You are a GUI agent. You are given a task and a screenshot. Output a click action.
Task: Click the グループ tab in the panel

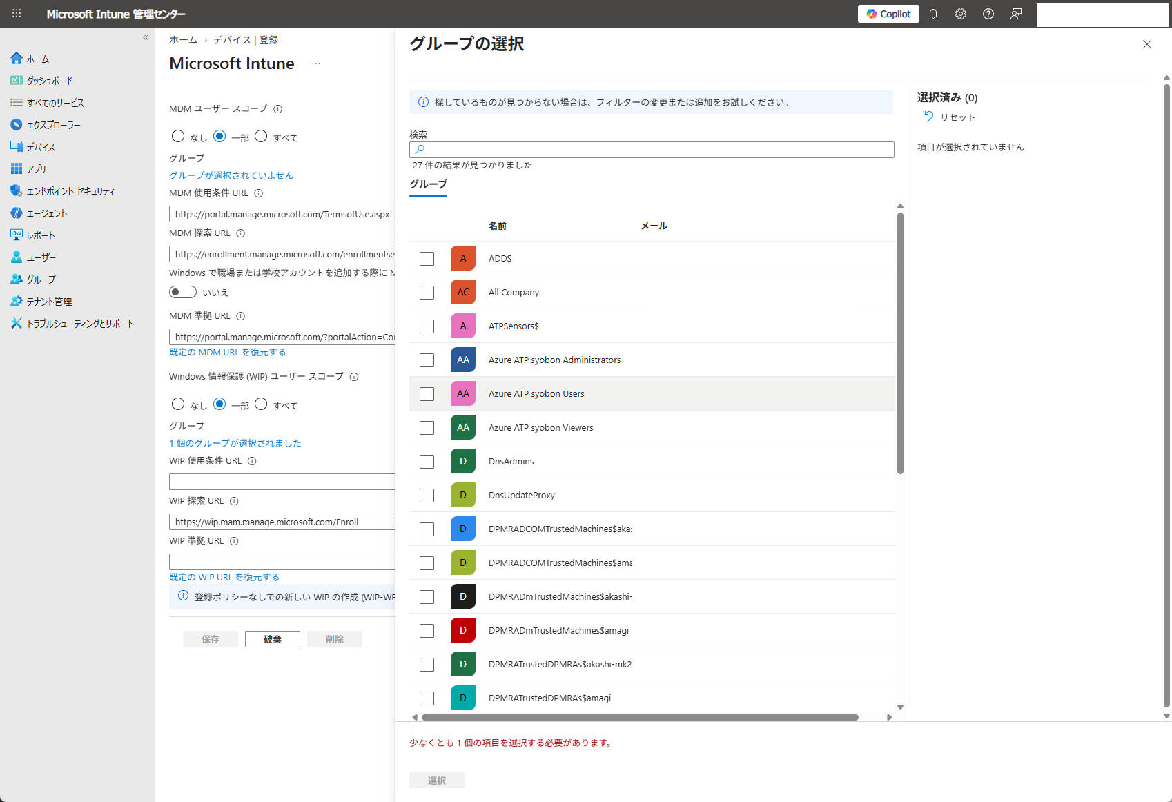click(428, 184)
